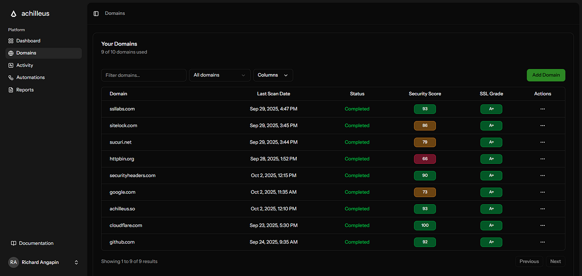Open the All domains dropdown
The height and width of the screenshot is (276, 582).
coord(220,75)
